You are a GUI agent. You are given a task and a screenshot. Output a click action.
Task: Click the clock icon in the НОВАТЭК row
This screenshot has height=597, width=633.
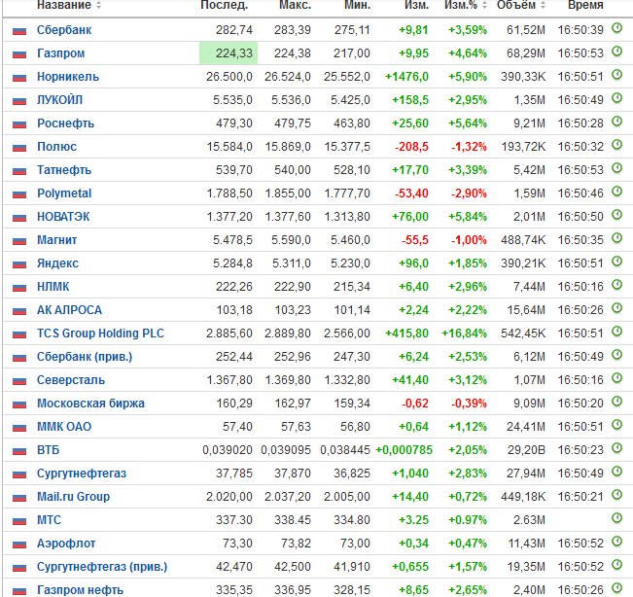(x=616, y=215)
